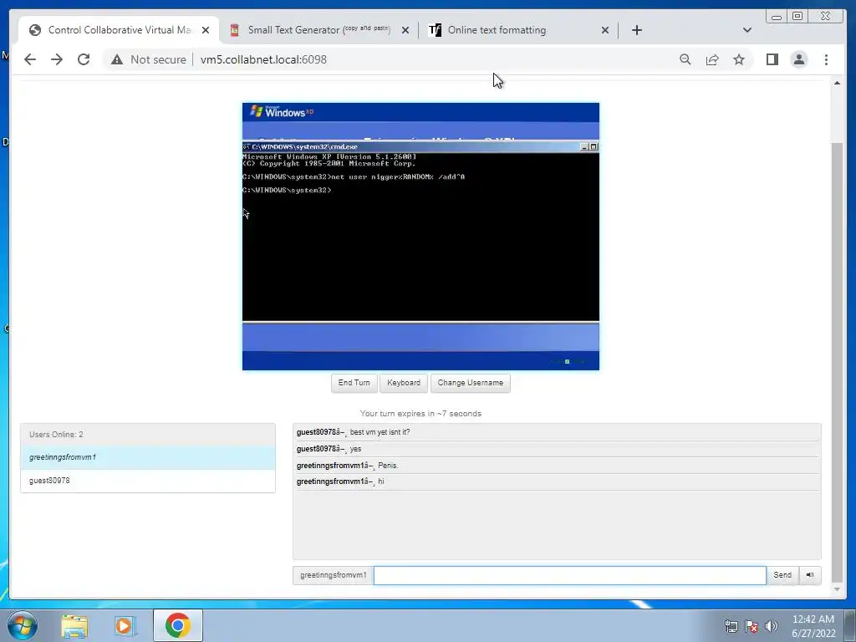
Task: Click chat message 'best vm yet isnt it?'
Action: (x=380, y=432)
